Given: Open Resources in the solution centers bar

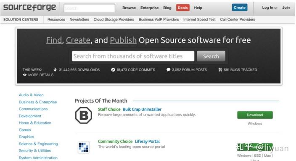Looking at the screenshot, I should (x=56, y=19).
